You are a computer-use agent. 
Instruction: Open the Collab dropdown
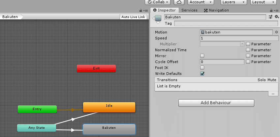pyautogui.click(x=158, y=2)
